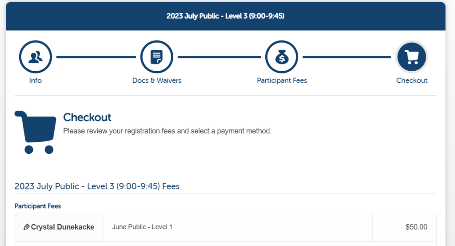Screen dimensions: 455x246
Task: Click the pencil edit icon beside Crystal Dunekacke
Action: click(26, 227)
